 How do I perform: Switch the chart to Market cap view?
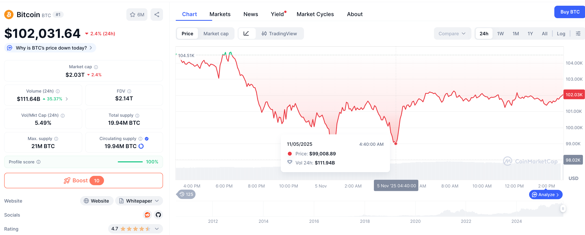(x=216, y=33)
